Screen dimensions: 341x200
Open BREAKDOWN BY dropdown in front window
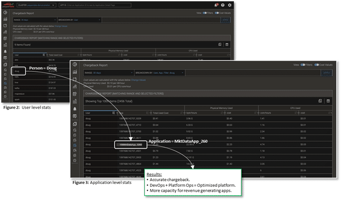tap(160, 73)
